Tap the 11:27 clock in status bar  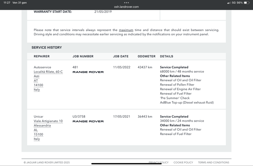[x=7, y=3]
